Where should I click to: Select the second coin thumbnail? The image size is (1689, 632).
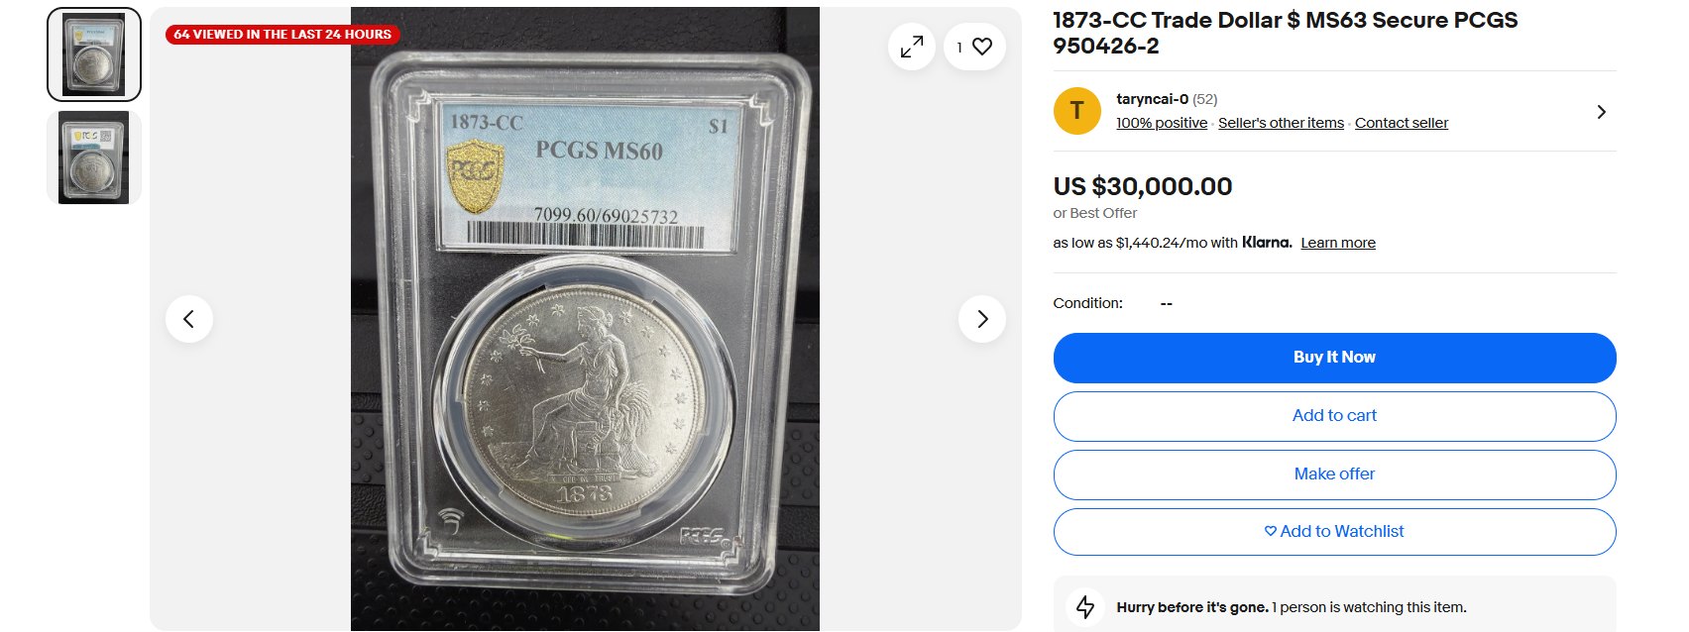point(94,158)
